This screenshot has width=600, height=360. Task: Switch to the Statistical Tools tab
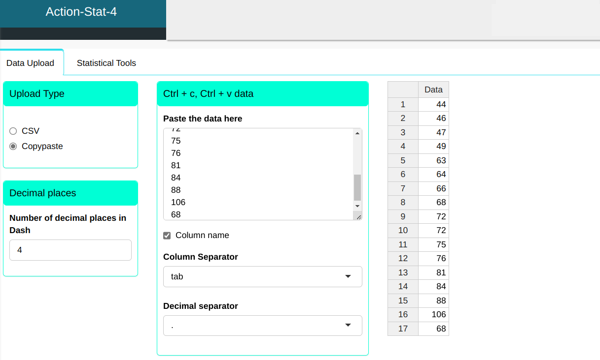click(106, 63)
